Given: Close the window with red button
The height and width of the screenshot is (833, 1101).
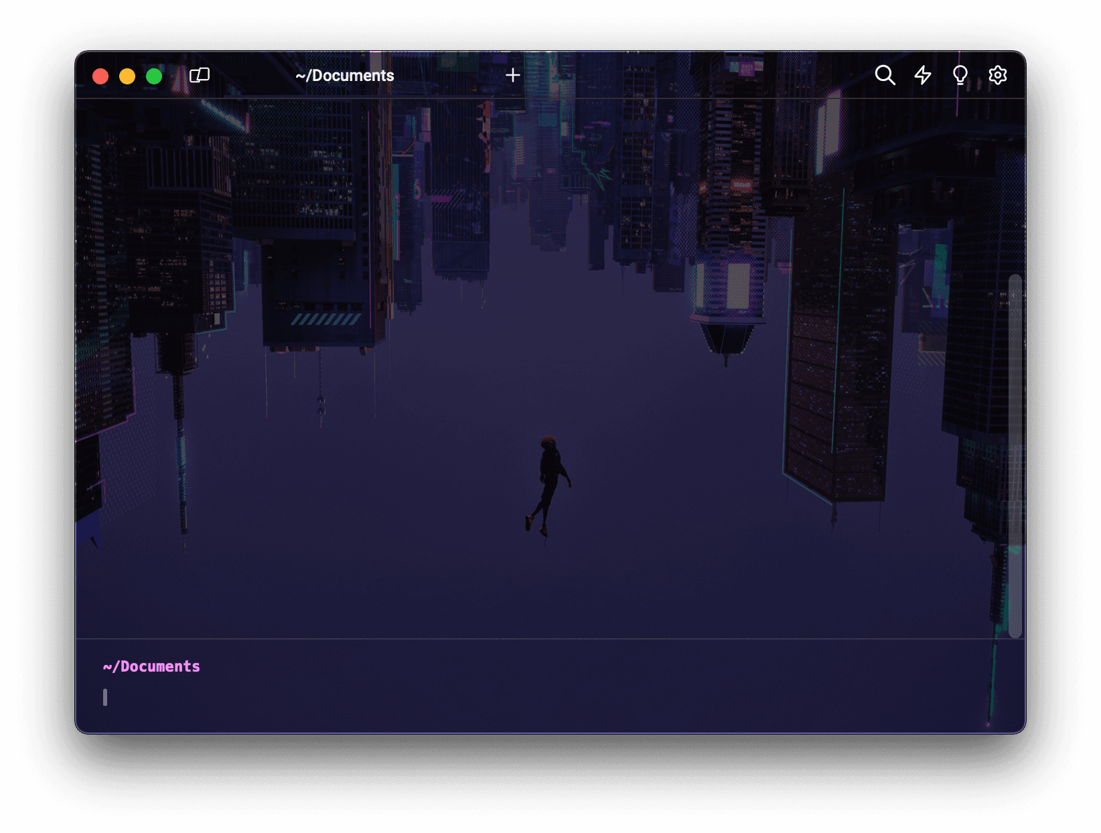Looking at the screenshot, I should click(100, 76).
